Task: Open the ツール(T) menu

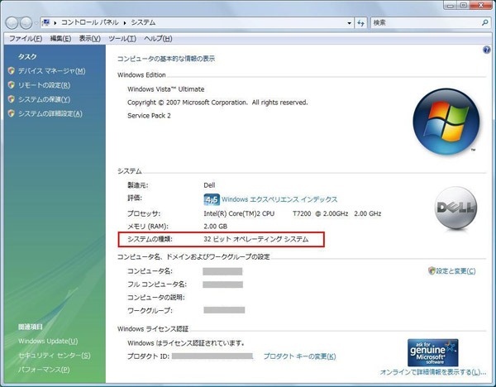Action: coord(122,39)
